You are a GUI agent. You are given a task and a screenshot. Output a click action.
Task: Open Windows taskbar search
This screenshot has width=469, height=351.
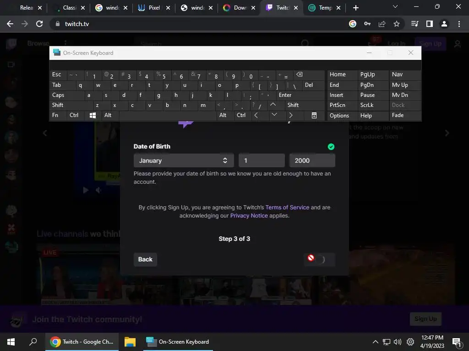point(33,342)
